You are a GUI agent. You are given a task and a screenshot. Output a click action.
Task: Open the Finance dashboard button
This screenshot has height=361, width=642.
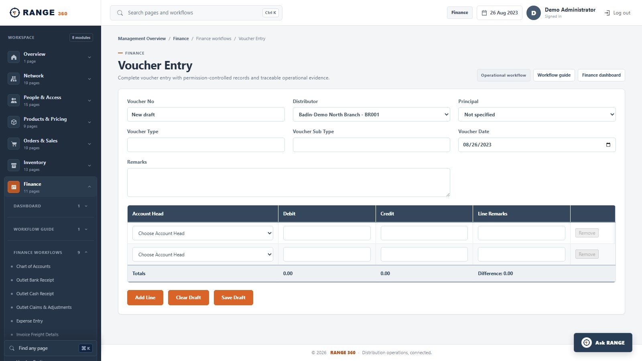point(601,75)
